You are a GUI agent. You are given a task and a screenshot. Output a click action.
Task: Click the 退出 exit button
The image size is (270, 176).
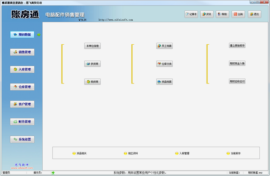(x=255, y=14)
